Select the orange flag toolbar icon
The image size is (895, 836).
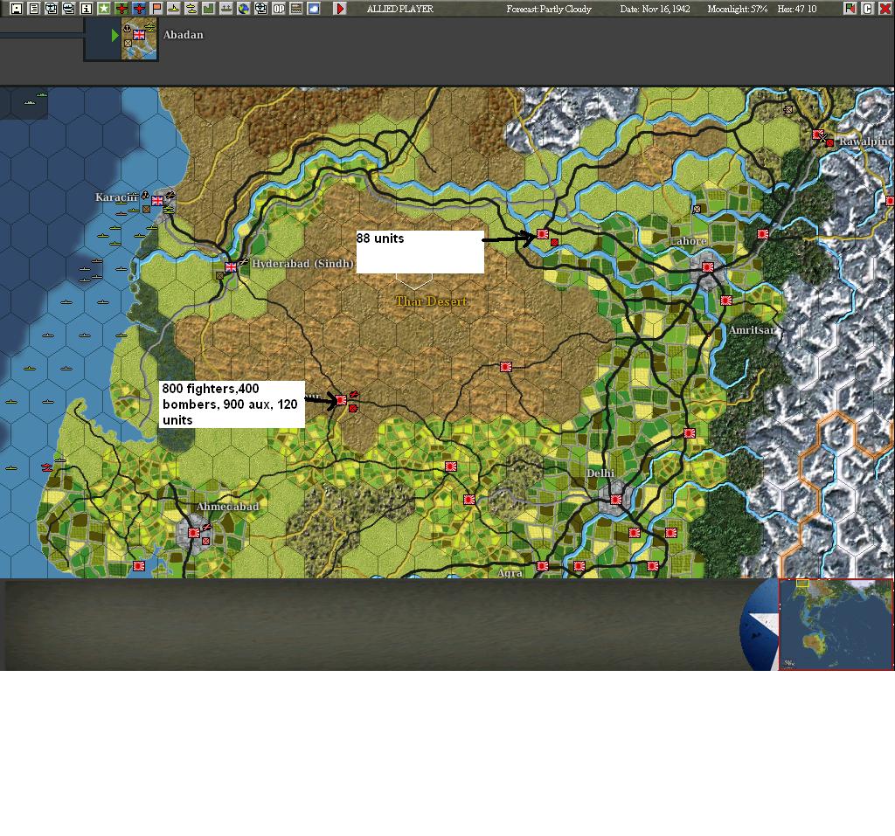pyautogui.click(x=156, y=9)
